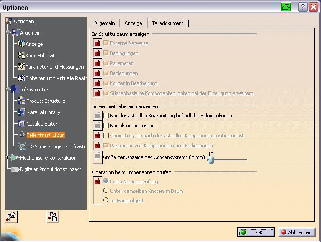The width and height of the screenshot is (321, 242).
Task: Click red lock icon beside Bedingungen
Action: (x=97, y=53)
